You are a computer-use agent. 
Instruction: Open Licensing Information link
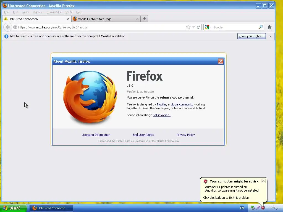[x=96, y=135]
